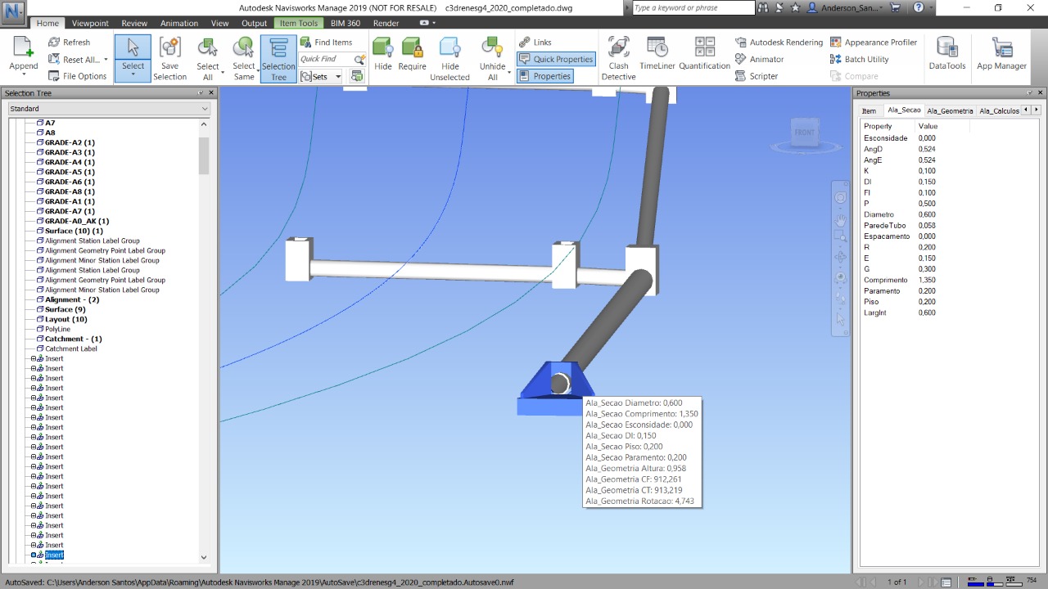Switch to the Item properties tab

[x=869, y=110]
